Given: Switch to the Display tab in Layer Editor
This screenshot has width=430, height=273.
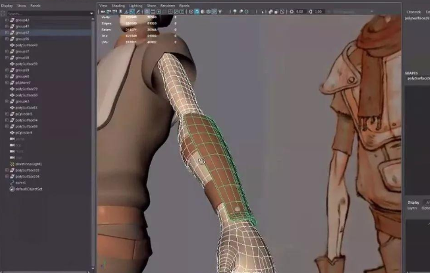Looking at the screenshot, I should (413, 202).
